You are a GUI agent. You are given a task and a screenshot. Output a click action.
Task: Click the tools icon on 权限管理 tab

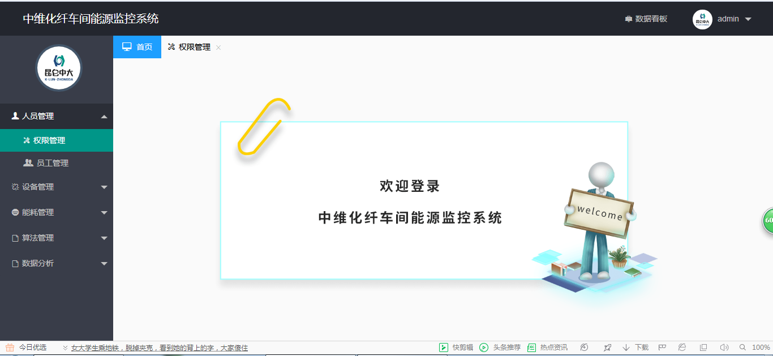coord(171,47)
